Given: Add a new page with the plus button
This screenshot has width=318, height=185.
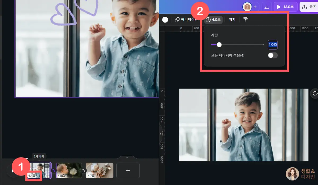Looking at the screenshot, I should tap(128, 170).
